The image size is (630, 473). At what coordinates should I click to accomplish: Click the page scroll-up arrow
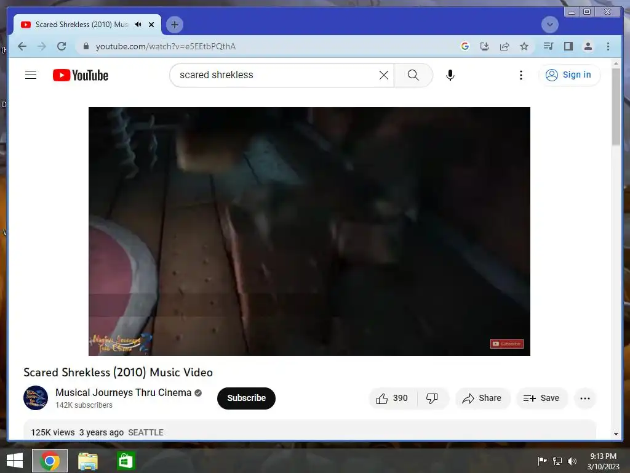point(616,63)
